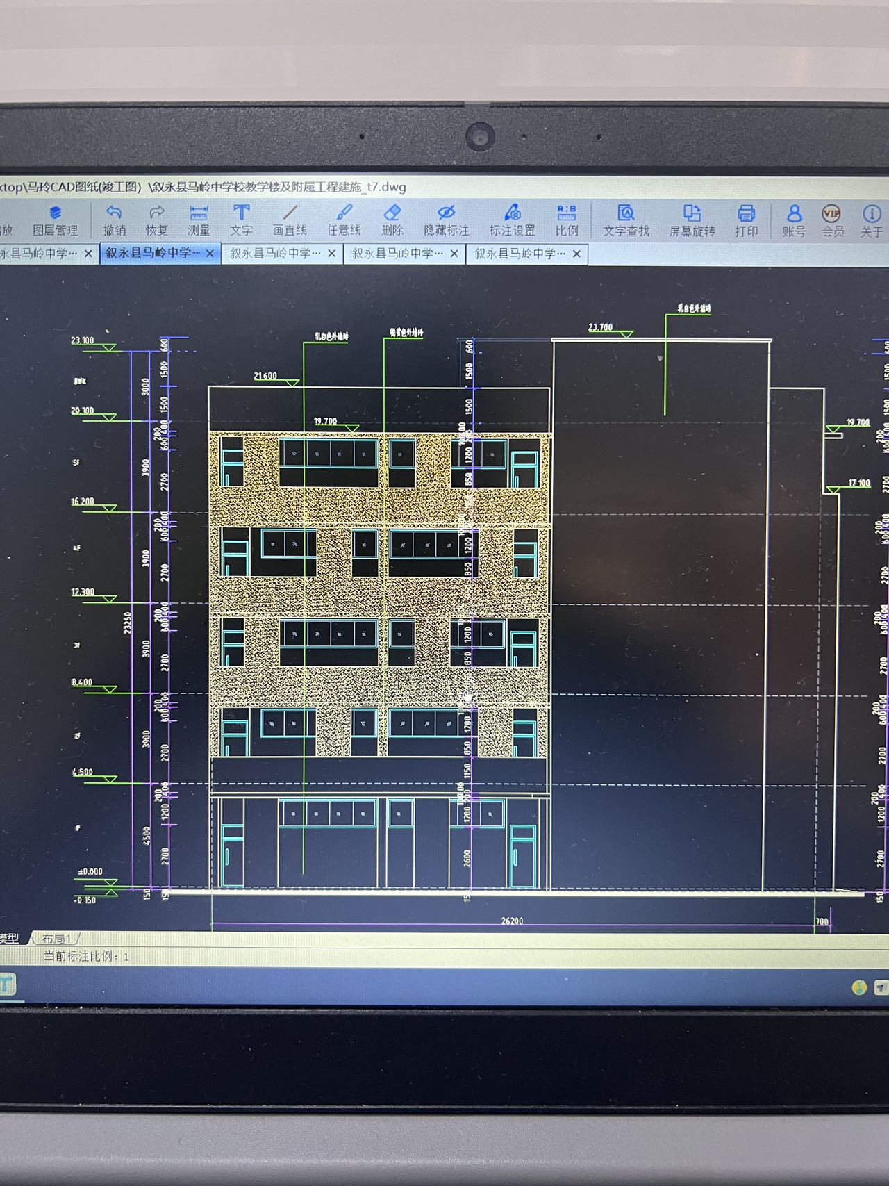The width and height of the screenshot is (889, 1186).
Task: Open the 关于 about info icon
Action: coord(872,220)
